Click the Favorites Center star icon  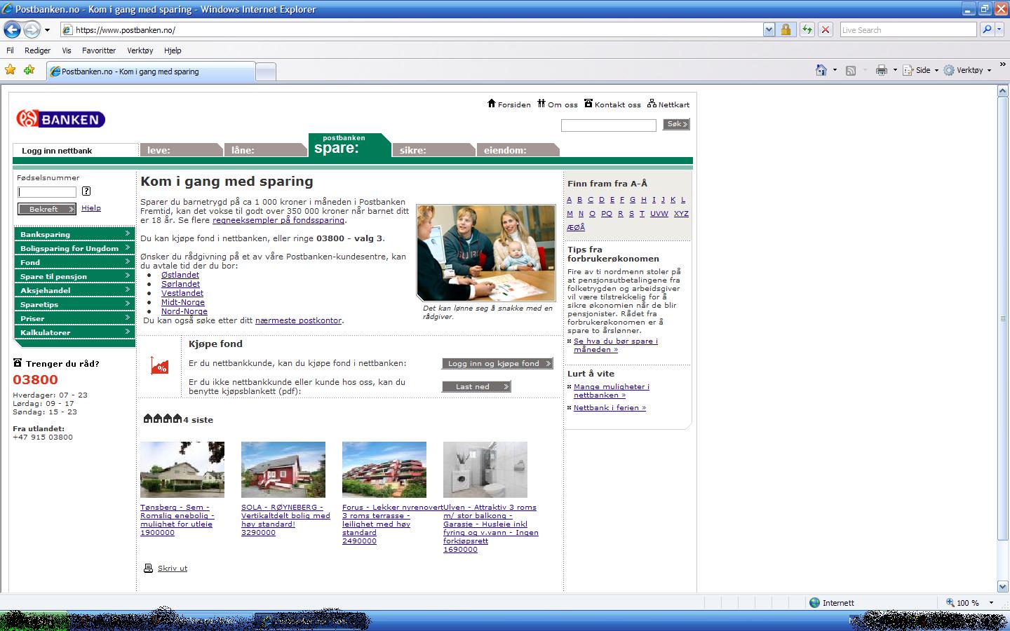click(11, 70)
